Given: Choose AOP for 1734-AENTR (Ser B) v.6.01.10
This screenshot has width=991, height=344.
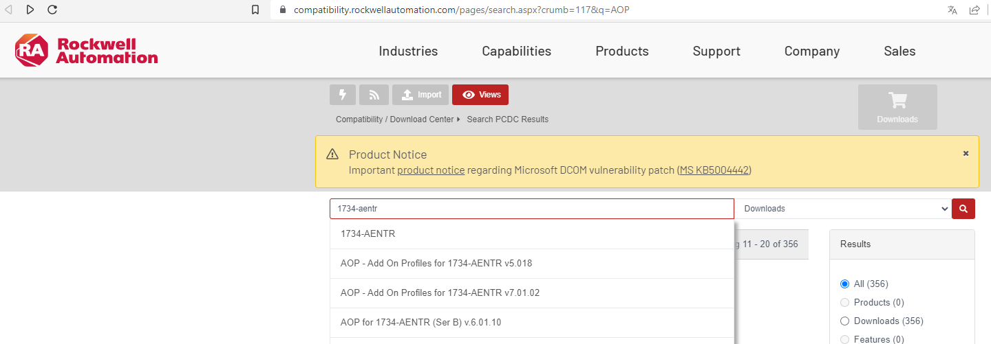Looking at the screenshot, I should tap(532, 323).
